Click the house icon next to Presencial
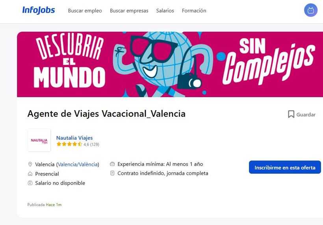323x225 pixels. [x=30, y=174]
